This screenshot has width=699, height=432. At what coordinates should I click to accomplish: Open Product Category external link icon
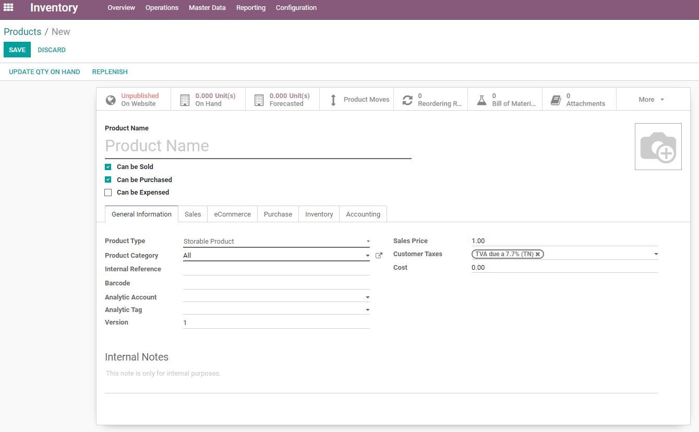click(379, 256)
